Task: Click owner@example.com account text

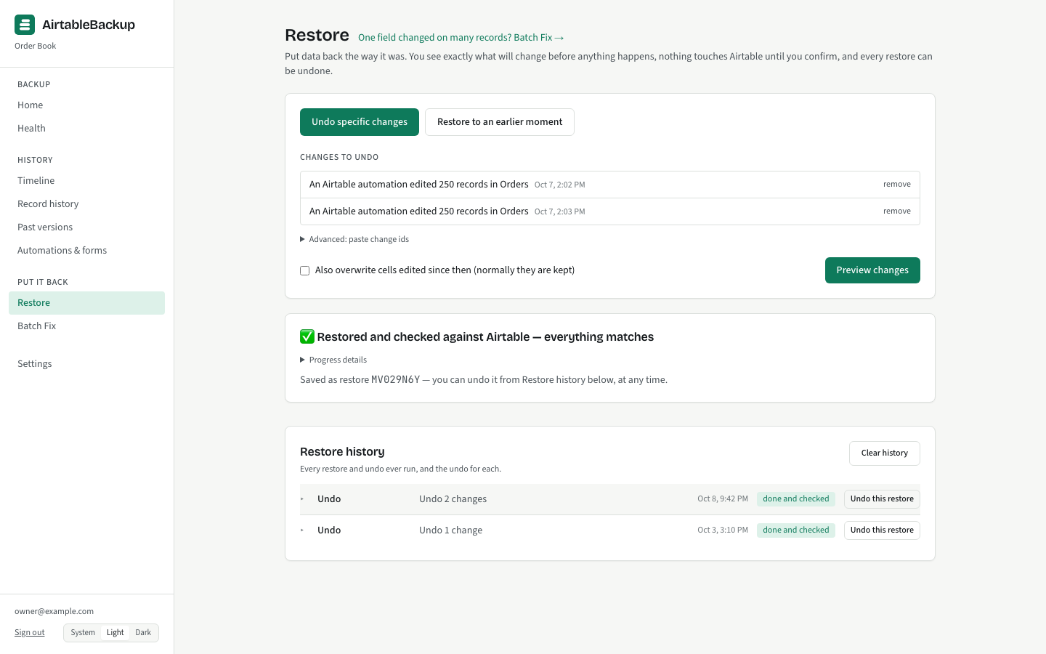Action: [54, 612]
